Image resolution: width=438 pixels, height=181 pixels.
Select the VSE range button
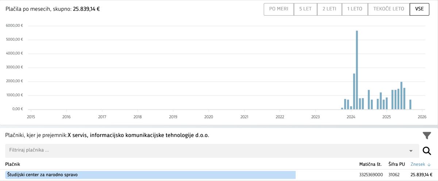(419, 9)
